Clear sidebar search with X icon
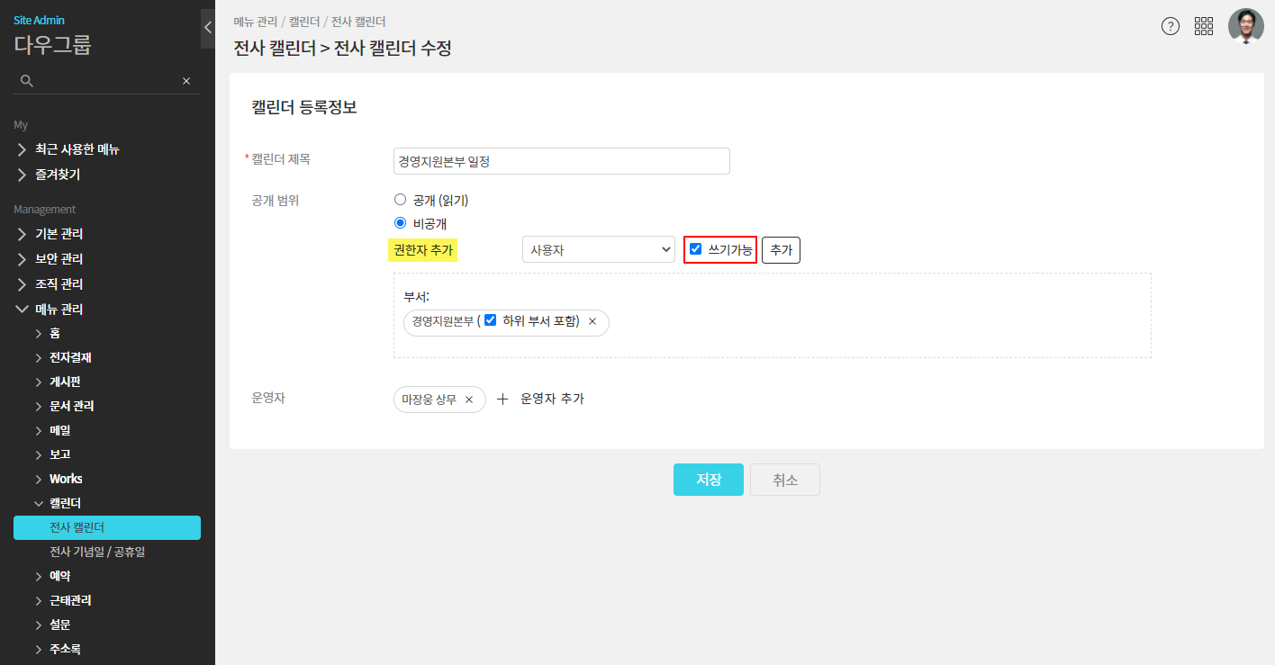This screenshot has height=665, width=1275. pyautogui.click(x=186, y=81)
